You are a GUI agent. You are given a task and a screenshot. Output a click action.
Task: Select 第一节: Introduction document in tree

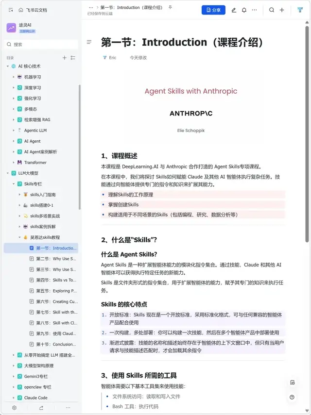(41, 248)
